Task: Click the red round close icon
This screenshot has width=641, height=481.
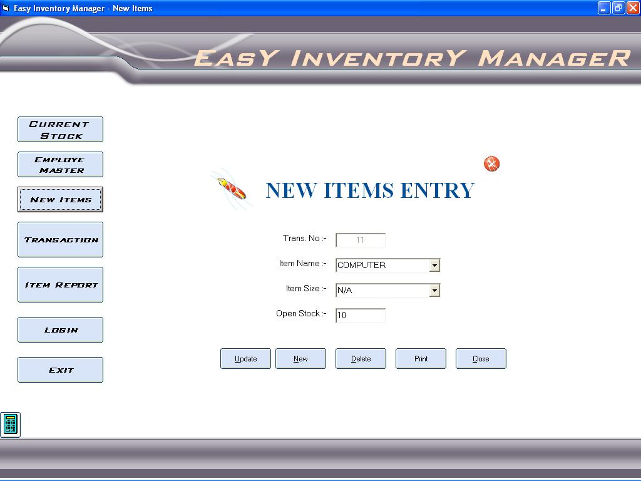Action: point(492,164)
